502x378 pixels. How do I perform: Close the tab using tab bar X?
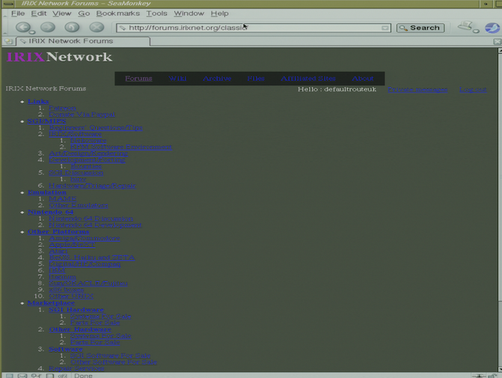point(498,42)
